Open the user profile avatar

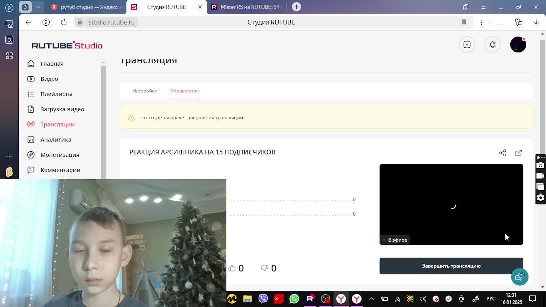(x=518, y=45)
